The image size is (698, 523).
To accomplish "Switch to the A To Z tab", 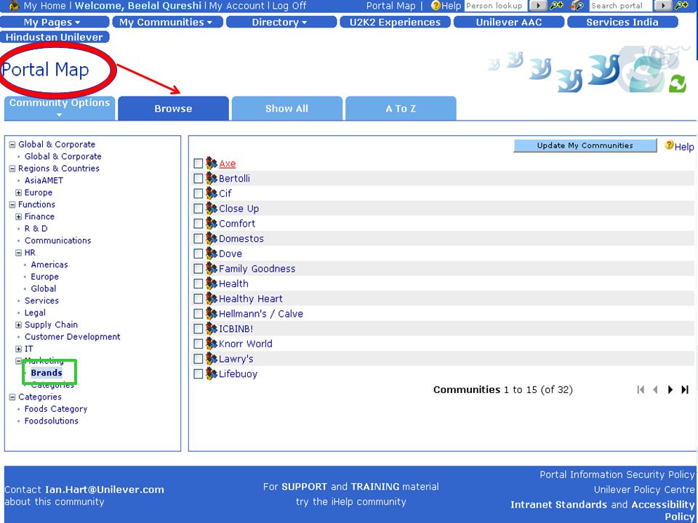I will (x=401, y=108).
